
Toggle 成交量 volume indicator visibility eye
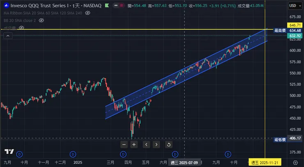[x=21, y=28]
